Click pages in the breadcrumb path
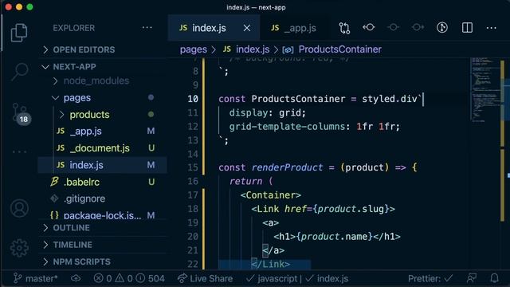 click(194, 49)
